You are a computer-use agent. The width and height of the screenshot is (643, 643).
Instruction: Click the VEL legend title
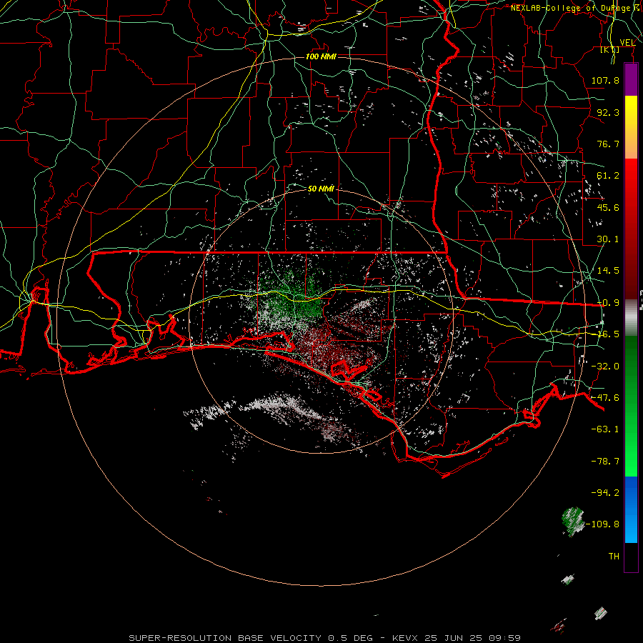(x=627, y=43)
